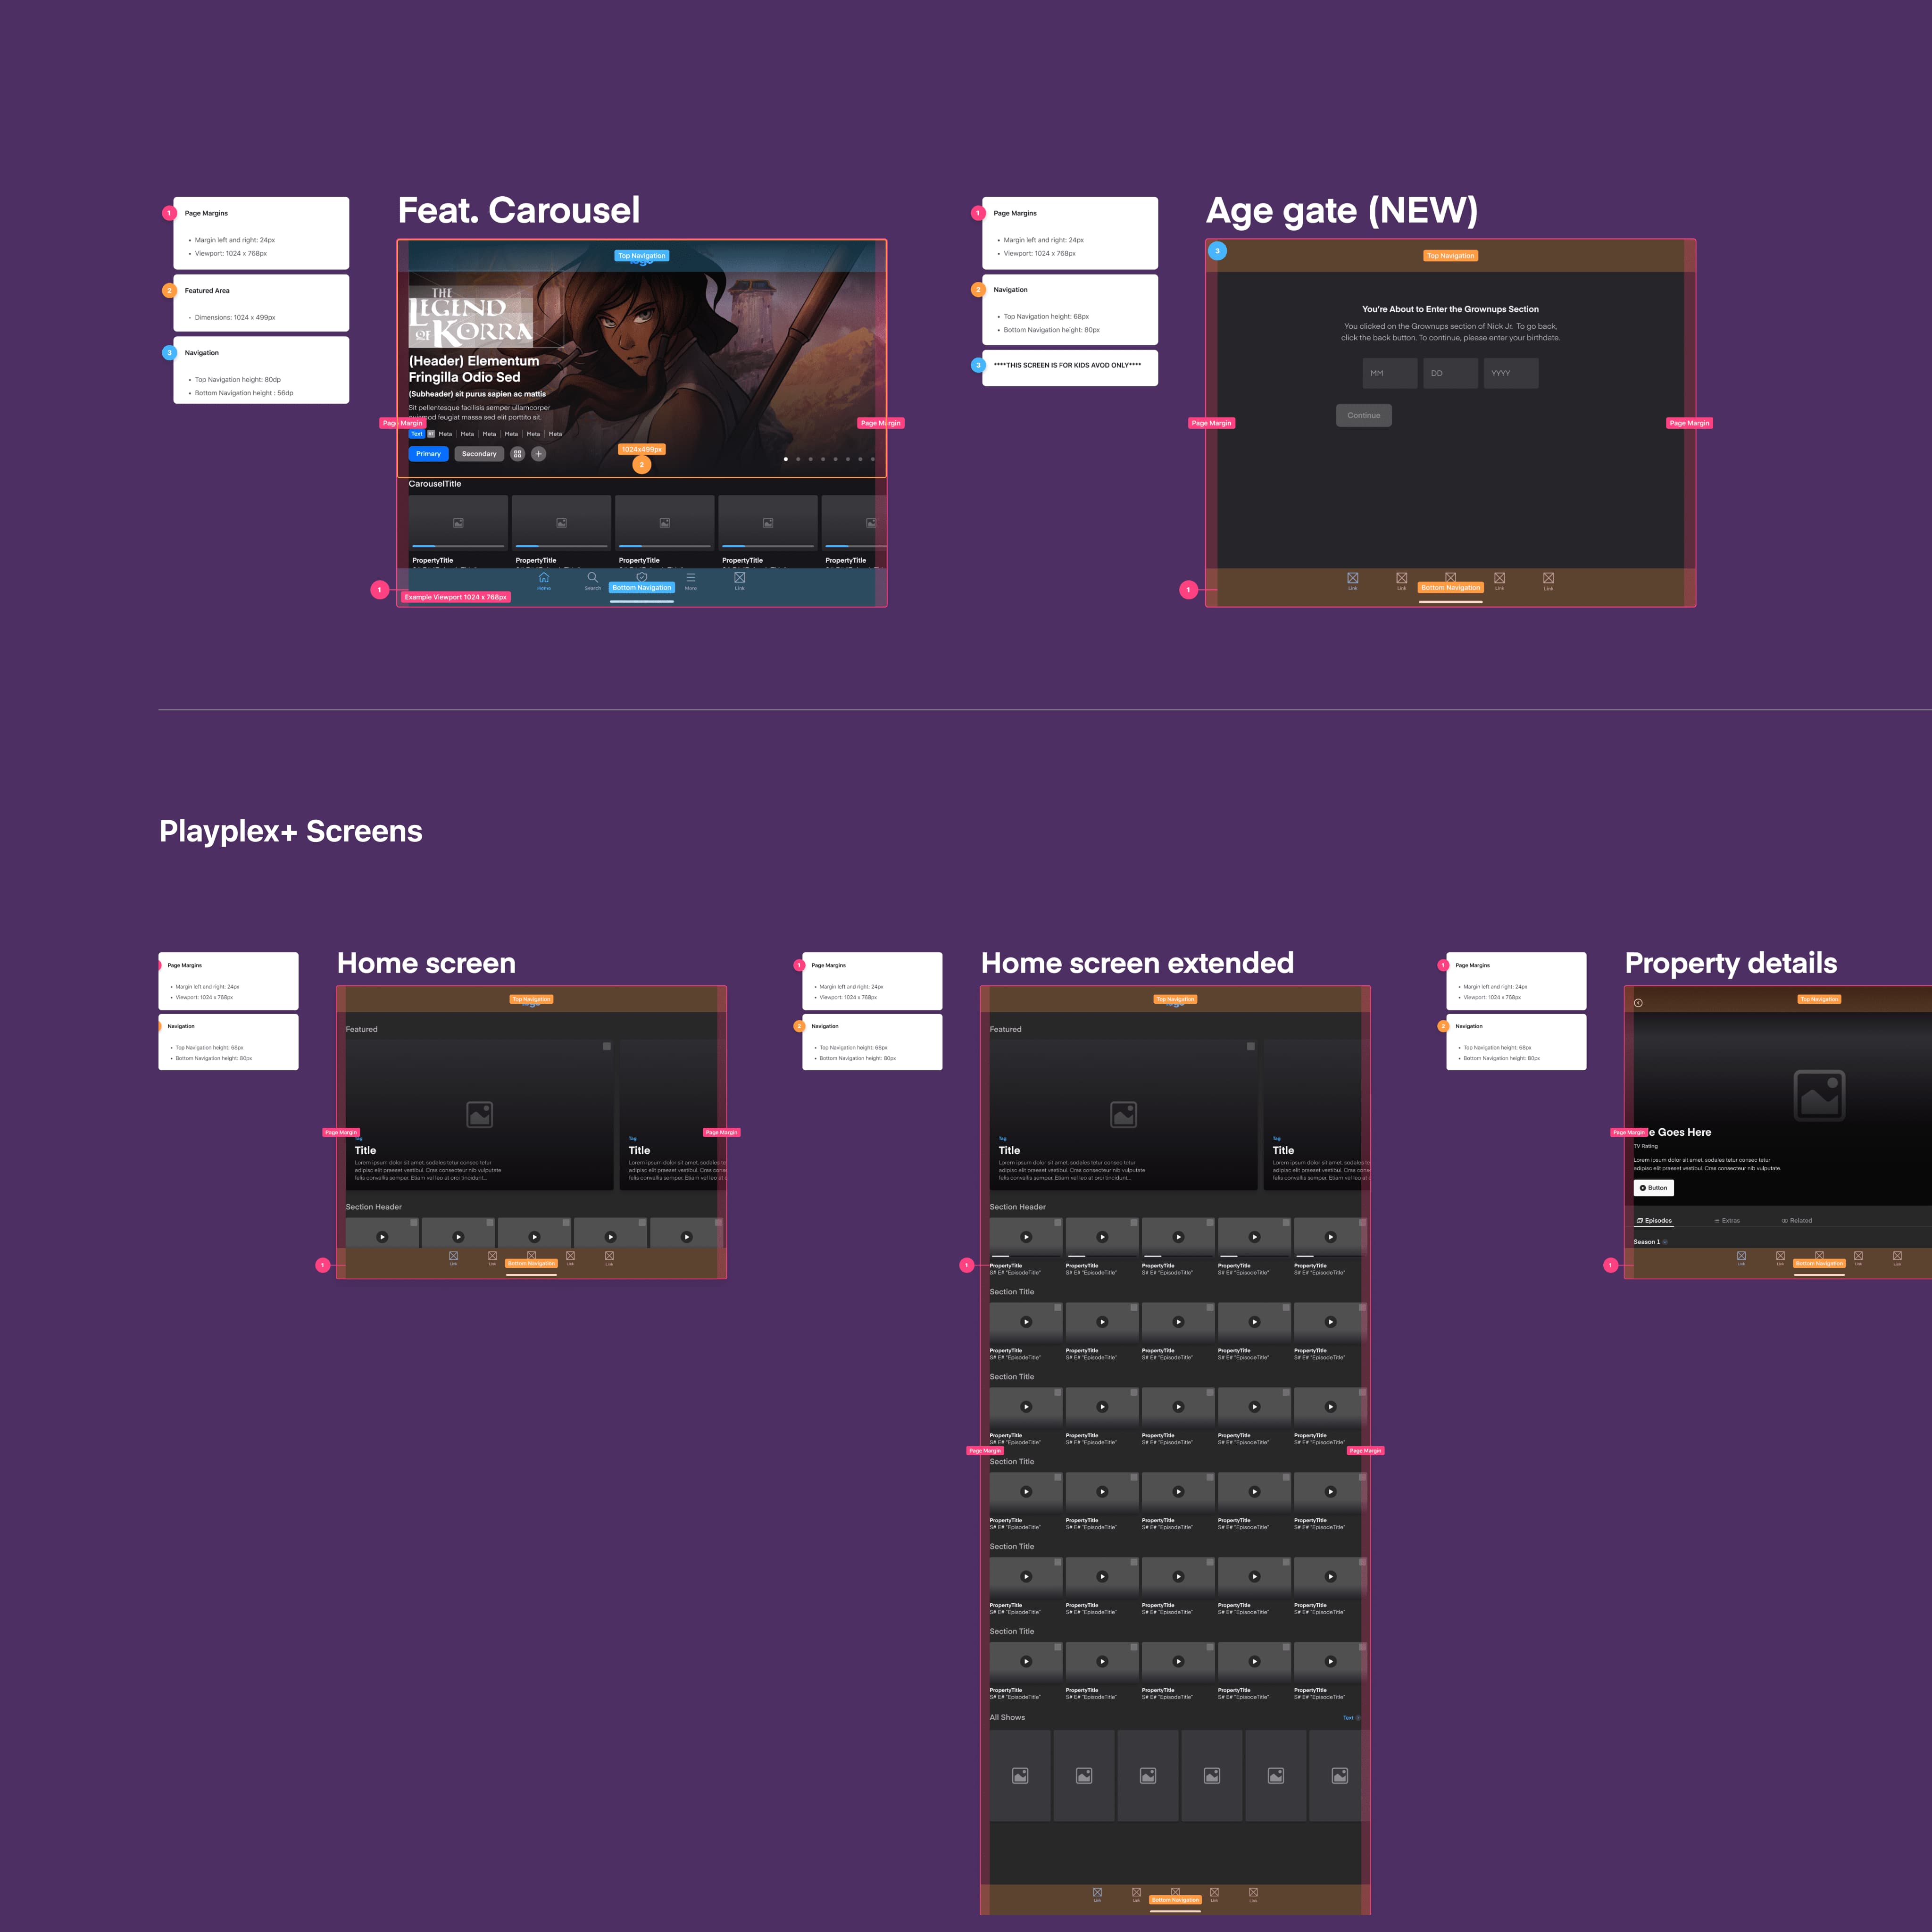Click grid icon next to Secondary button
This screenshot has width=1932, height=1932.
pos(517,454)
